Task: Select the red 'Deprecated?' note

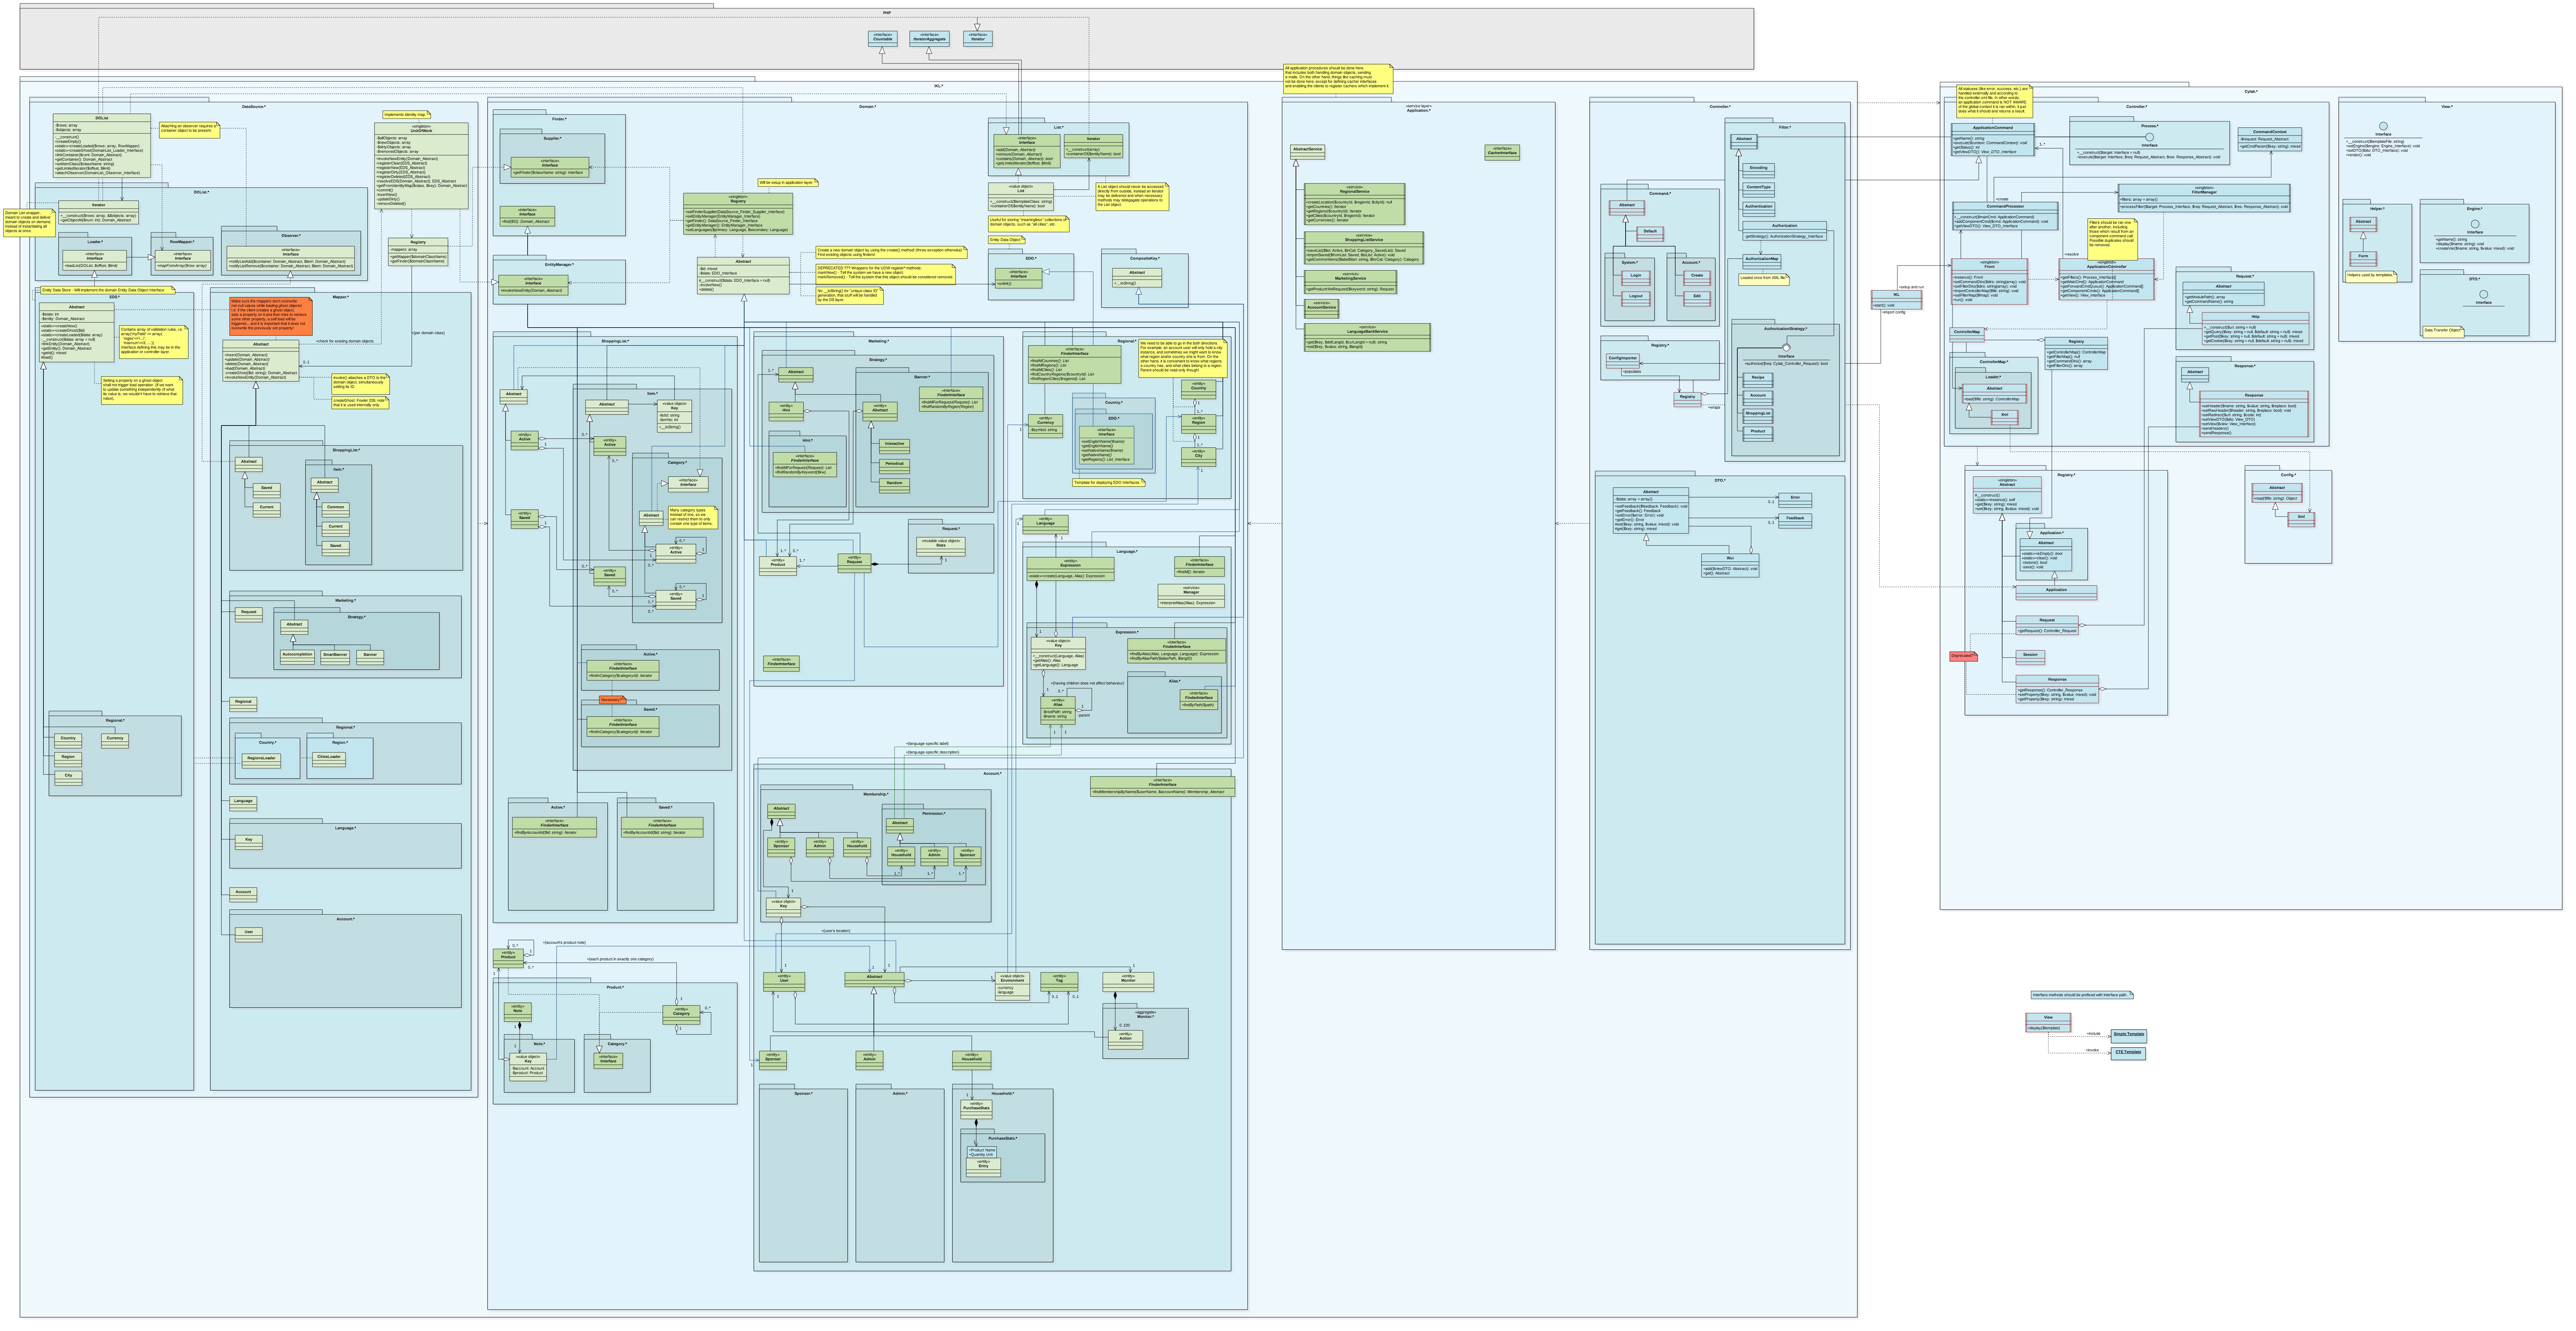Action: tap(1964, 656)
